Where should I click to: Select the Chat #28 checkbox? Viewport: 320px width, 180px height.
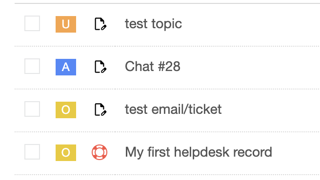[32, 66]
